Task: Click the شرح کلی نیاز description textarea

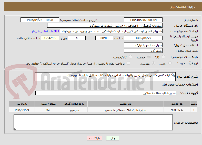Action: [105, 77]
